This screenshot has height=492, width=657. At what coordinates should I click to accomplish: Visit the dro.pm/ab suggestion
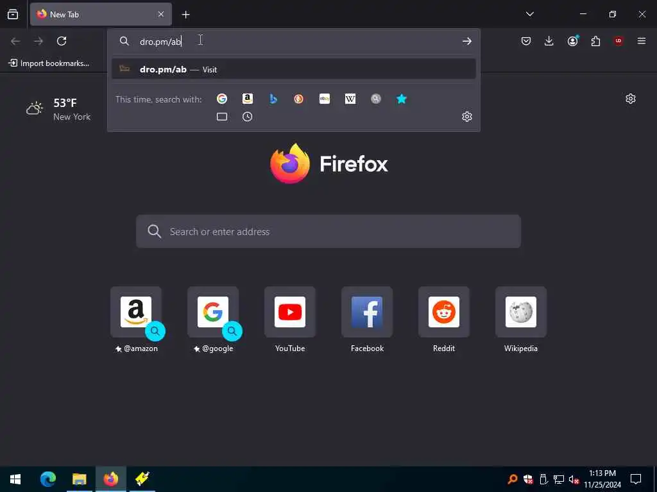pyautogui.click(x=294, y=69)
